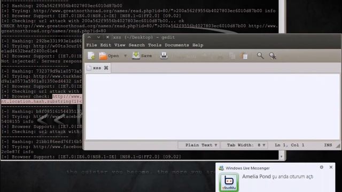Save the xss document

click(x=142, y=56)
